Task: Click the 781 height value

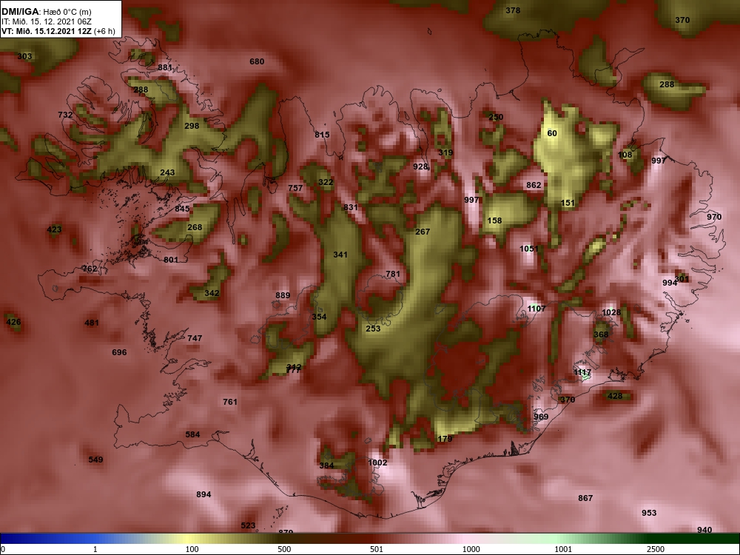Action: coord(393,274)
